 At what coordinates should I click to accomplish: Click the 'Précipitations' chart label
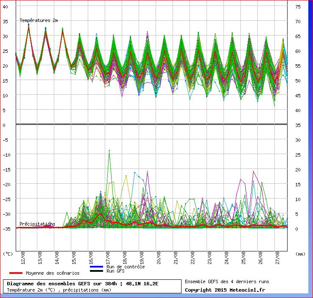(x=37, y=224)
